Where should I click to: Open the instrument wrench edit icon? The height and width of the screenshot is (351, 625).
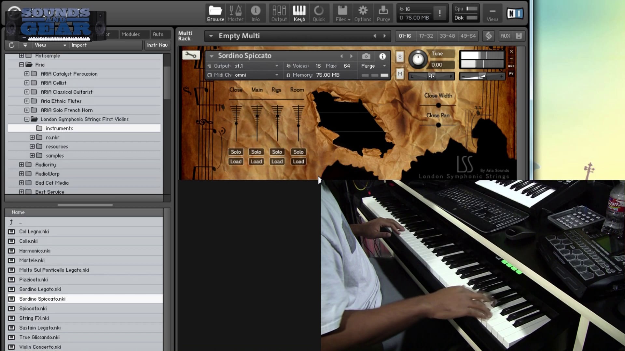tap(191, 55)
